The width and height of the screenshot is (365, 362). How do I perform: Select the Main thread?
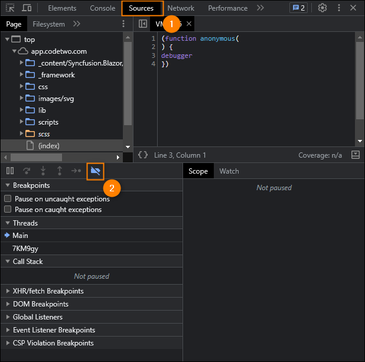(x=92, y=236)
